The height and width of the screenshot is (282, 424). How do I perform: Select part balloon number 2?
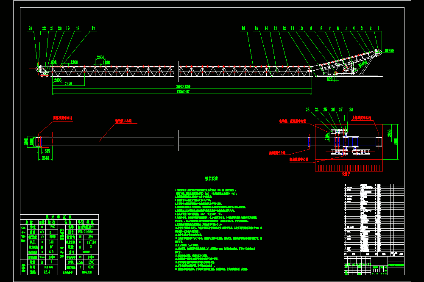(x=371, y=28)
